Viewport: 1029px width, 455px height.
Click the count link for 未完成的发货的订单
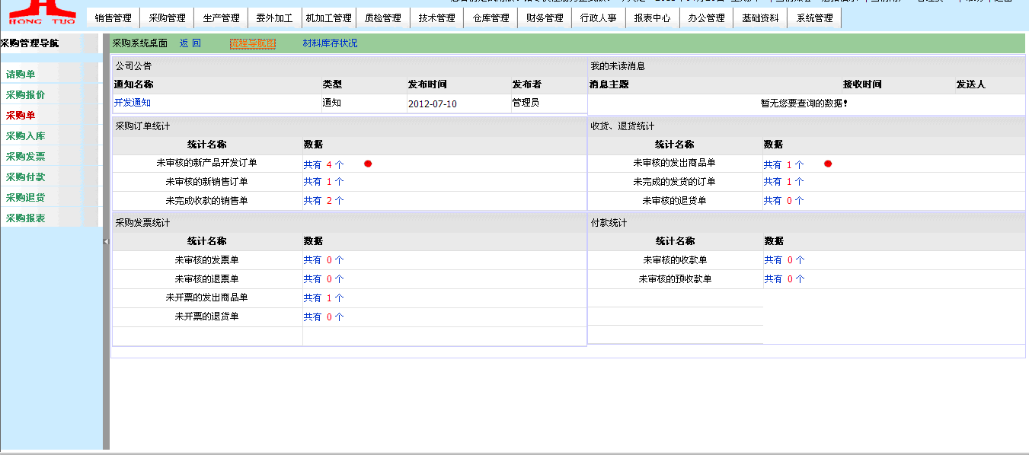coord(784,182)
